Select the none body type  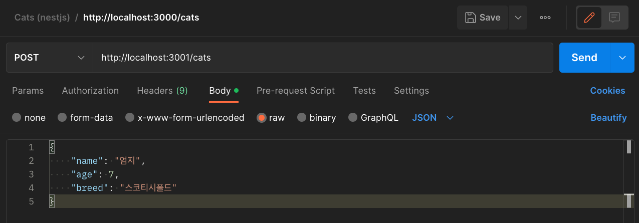pyautogui.click(x=17, y=118)
